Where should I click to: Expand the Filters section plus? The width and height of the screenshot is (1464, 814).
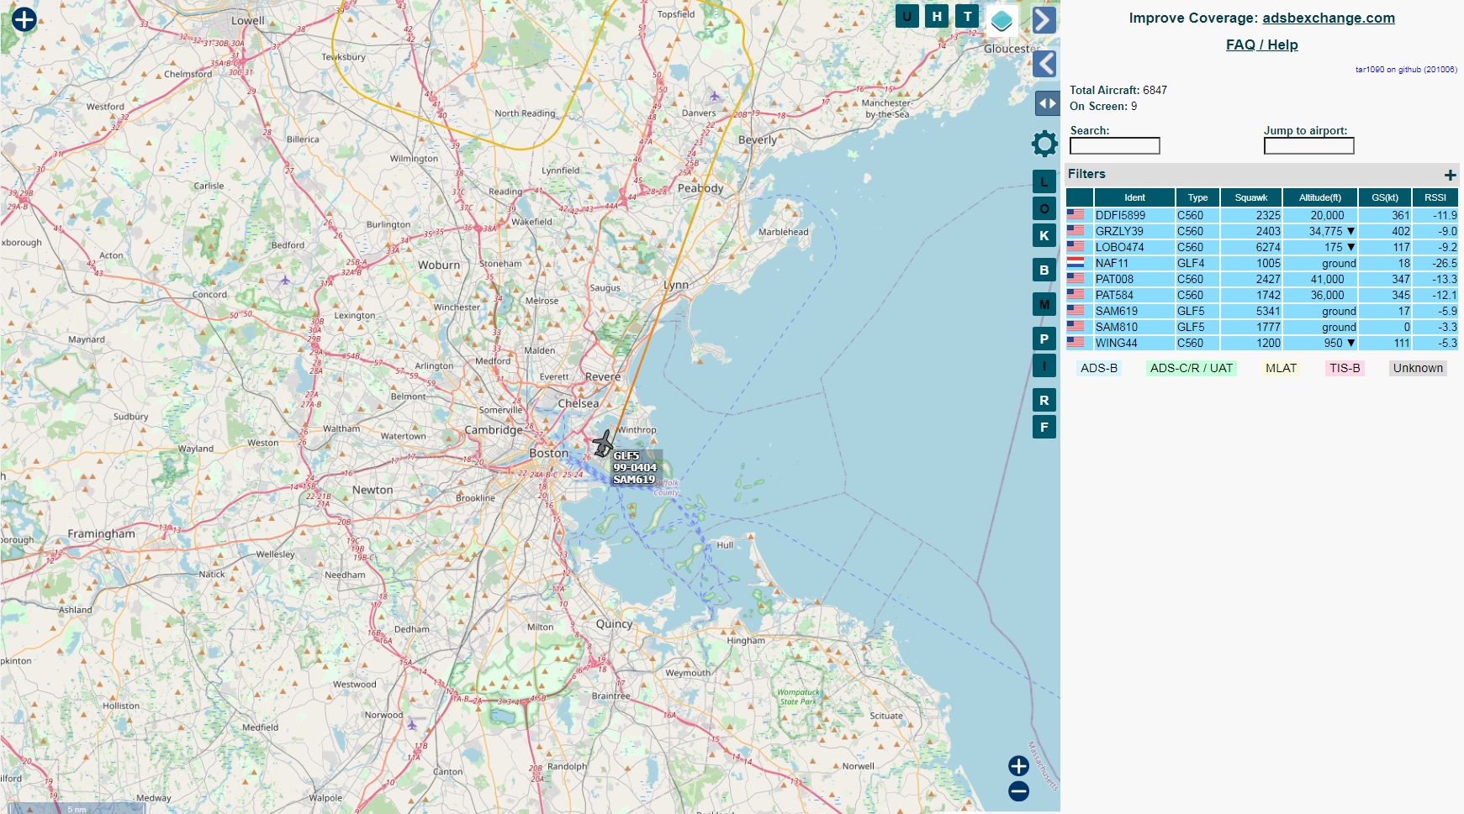point(1450,175)
